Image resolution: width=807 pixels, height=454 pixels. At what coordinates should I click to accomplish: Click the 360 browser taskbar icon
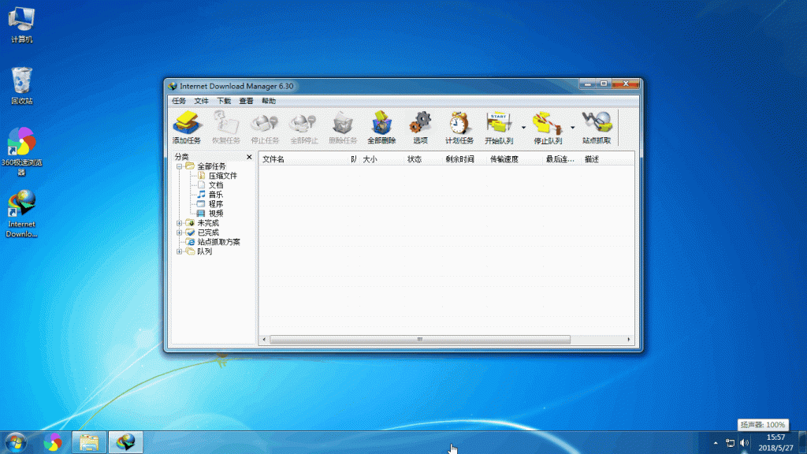[x=52, y=442]
